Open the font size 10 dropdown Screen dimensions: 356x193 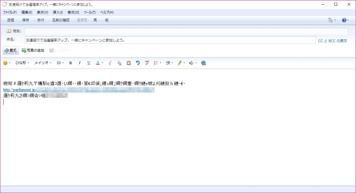click(60, 63)
